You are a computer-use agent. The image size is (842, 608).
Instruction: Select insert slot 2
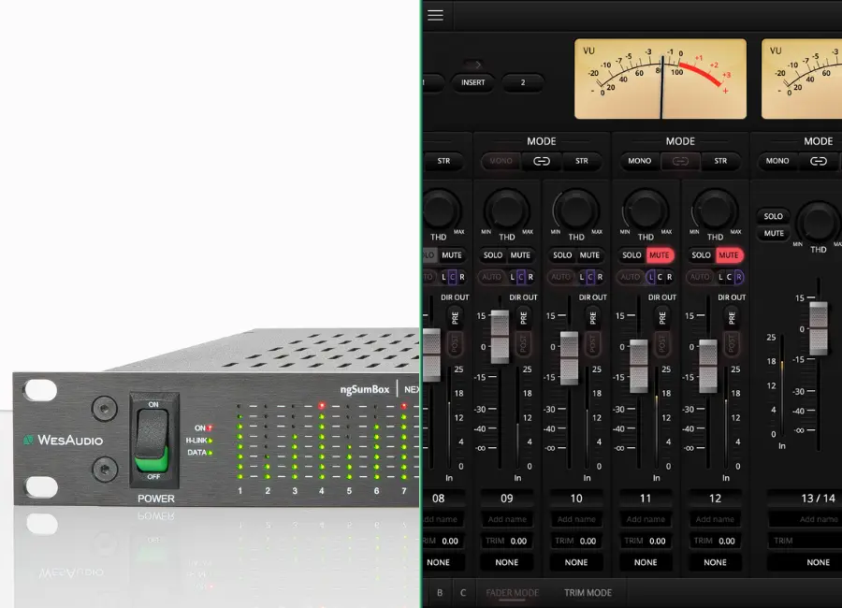click(x=523, y=82)
